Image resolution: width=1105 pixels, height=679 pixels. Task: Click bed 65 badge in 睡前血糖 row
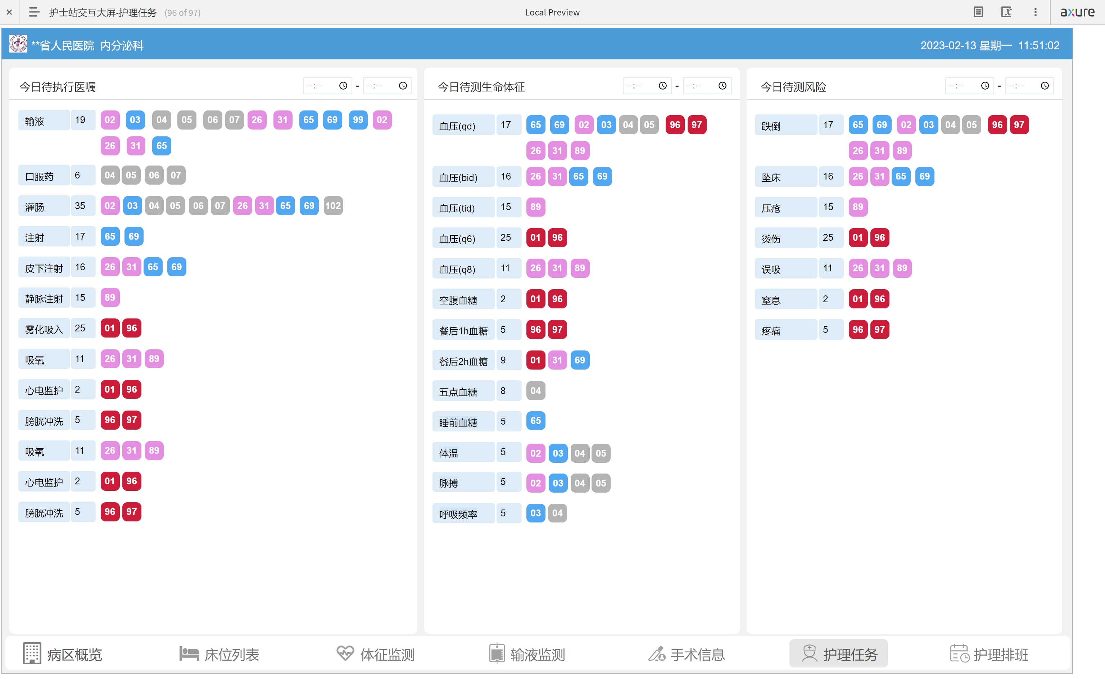coord(535,421)
